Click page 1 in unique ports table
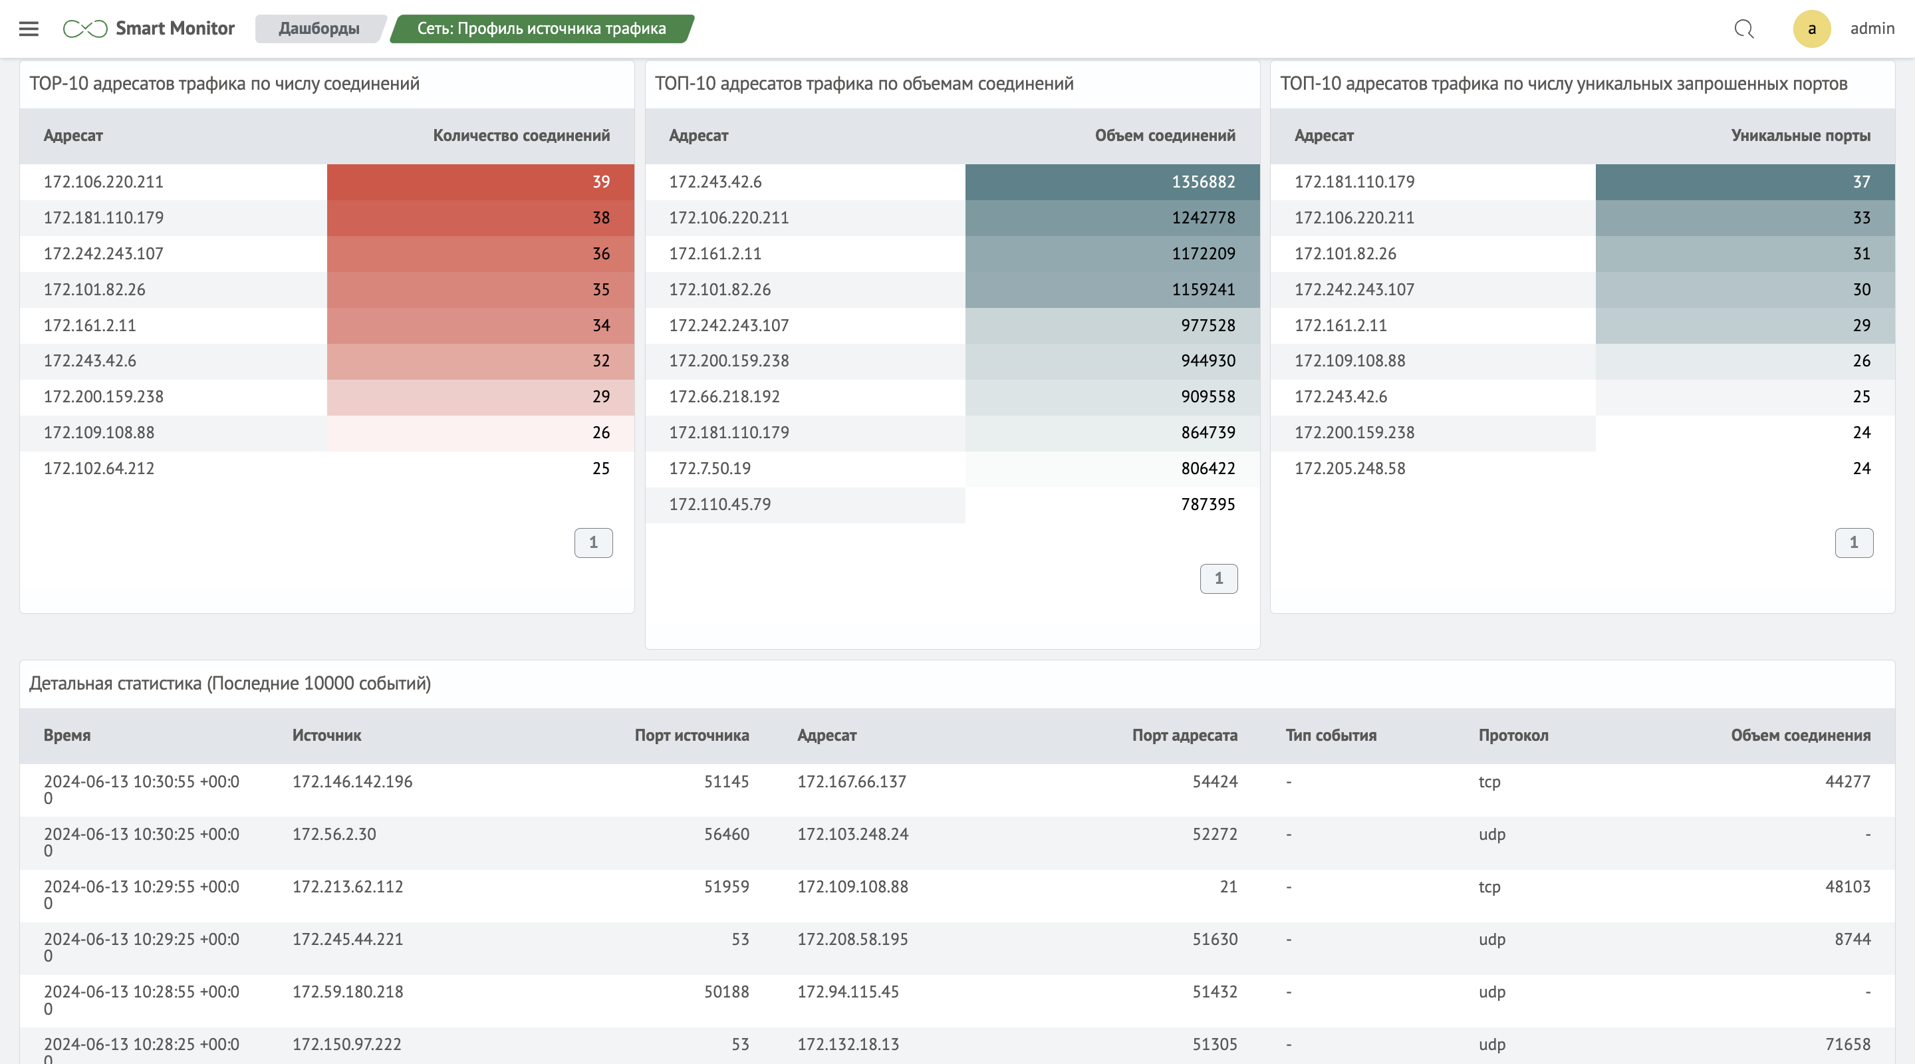This screenshot has width=1915, height=1064. click(x=1853, y=543)
